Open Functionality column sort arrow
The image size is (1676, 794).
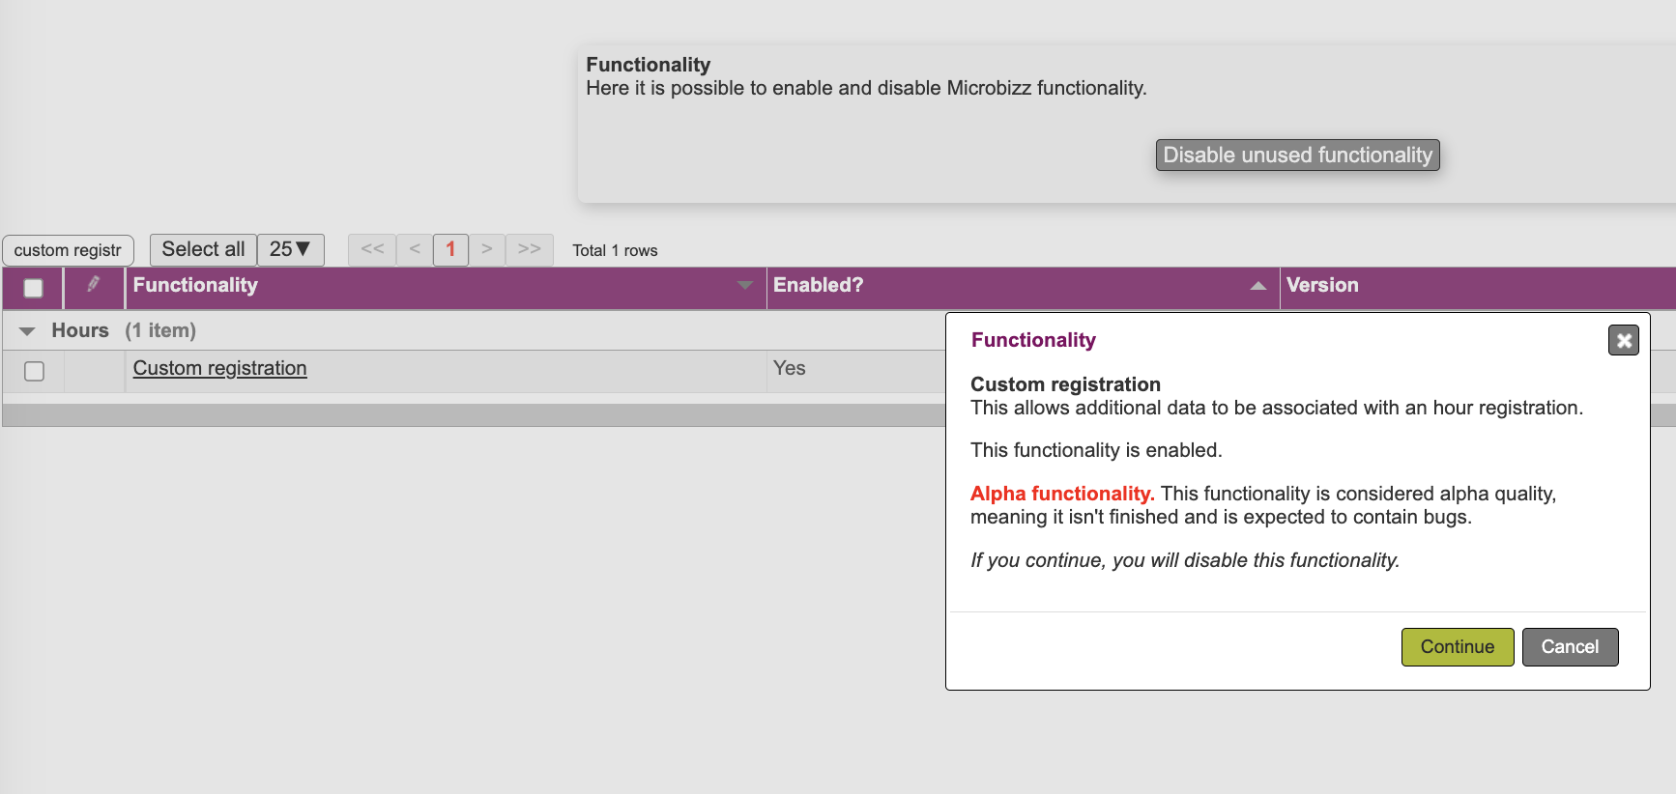pos(744,286)
